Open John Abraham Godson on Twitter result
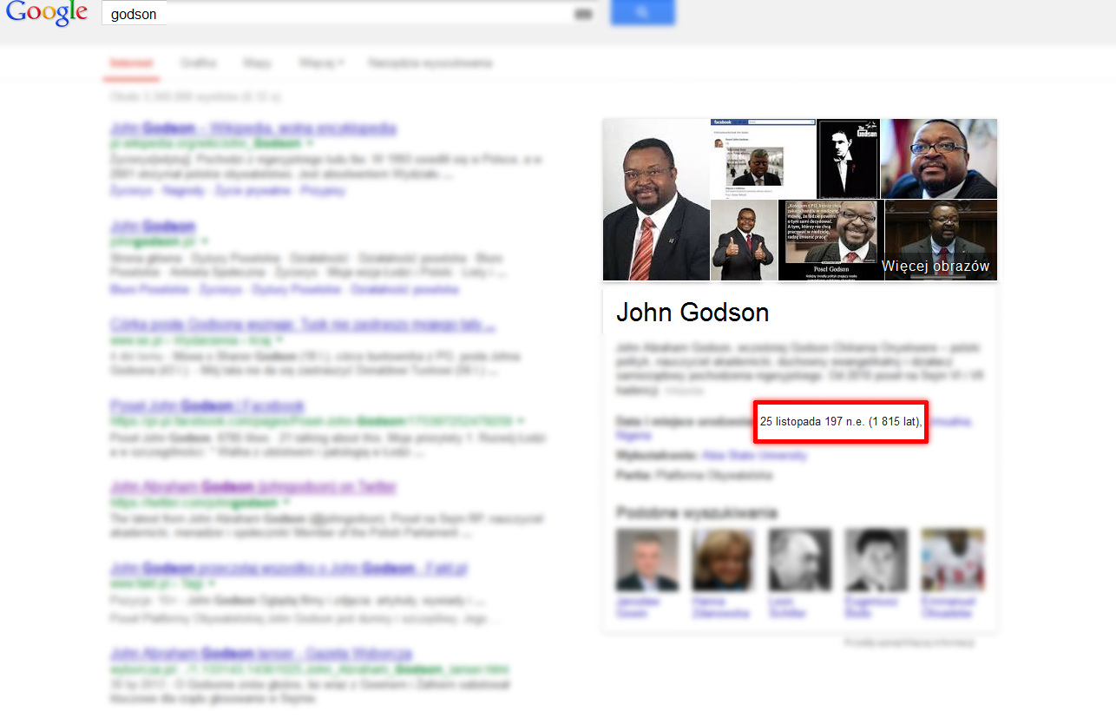Viewport: 1116px width, 718px height. (253, 487)
